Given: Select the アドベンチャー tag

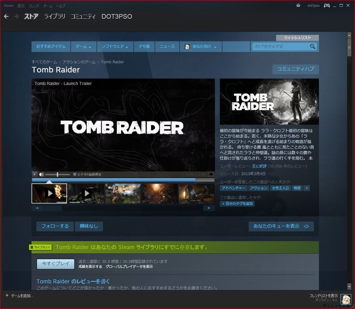Looking at the screenshot, I should click(x=234, y=188).
